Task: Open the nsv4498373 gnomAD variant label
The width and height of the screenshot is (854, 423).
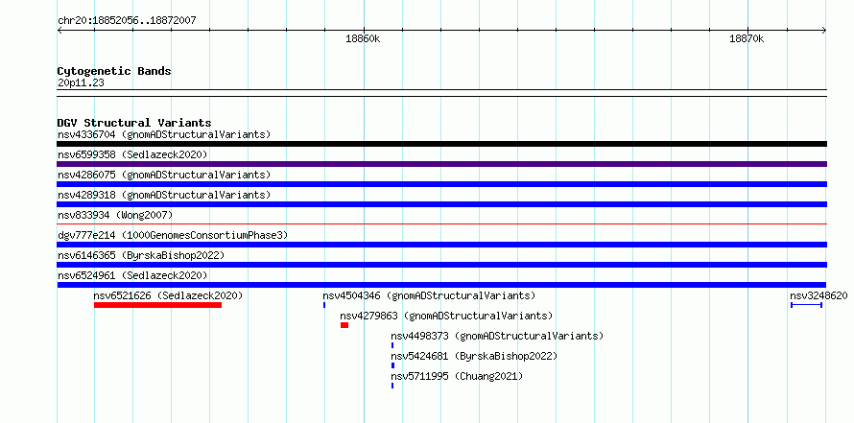Action: (x=497, y=336)
